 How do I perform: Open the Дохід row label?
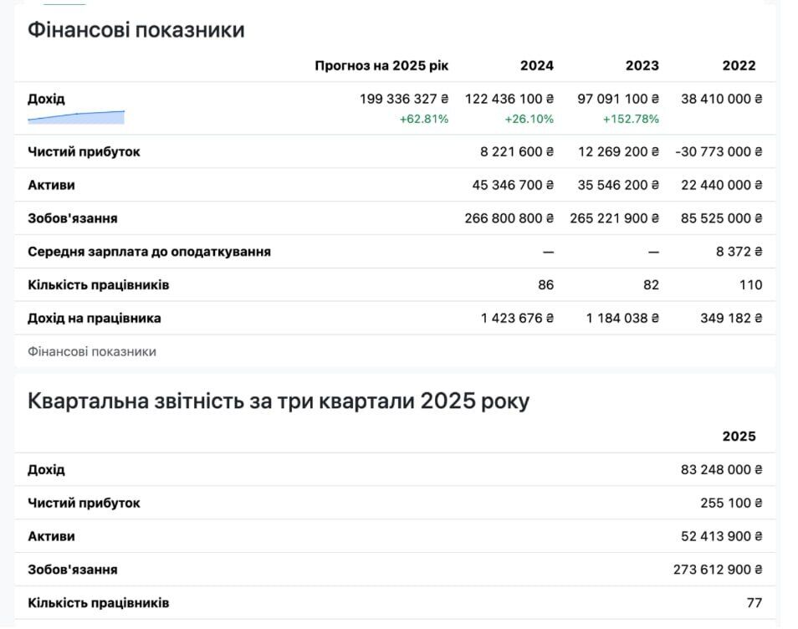pos(46,98)
